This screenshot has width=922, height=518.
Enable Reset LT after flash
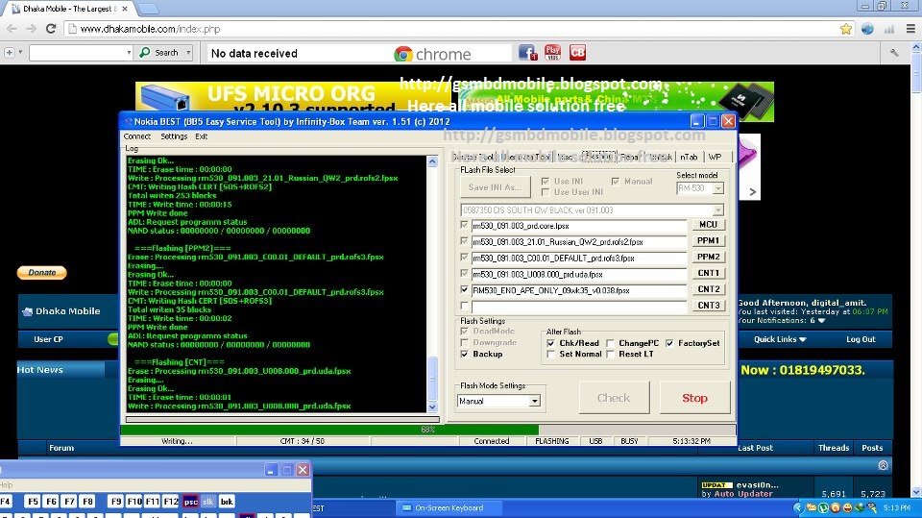tap(610, 354)
